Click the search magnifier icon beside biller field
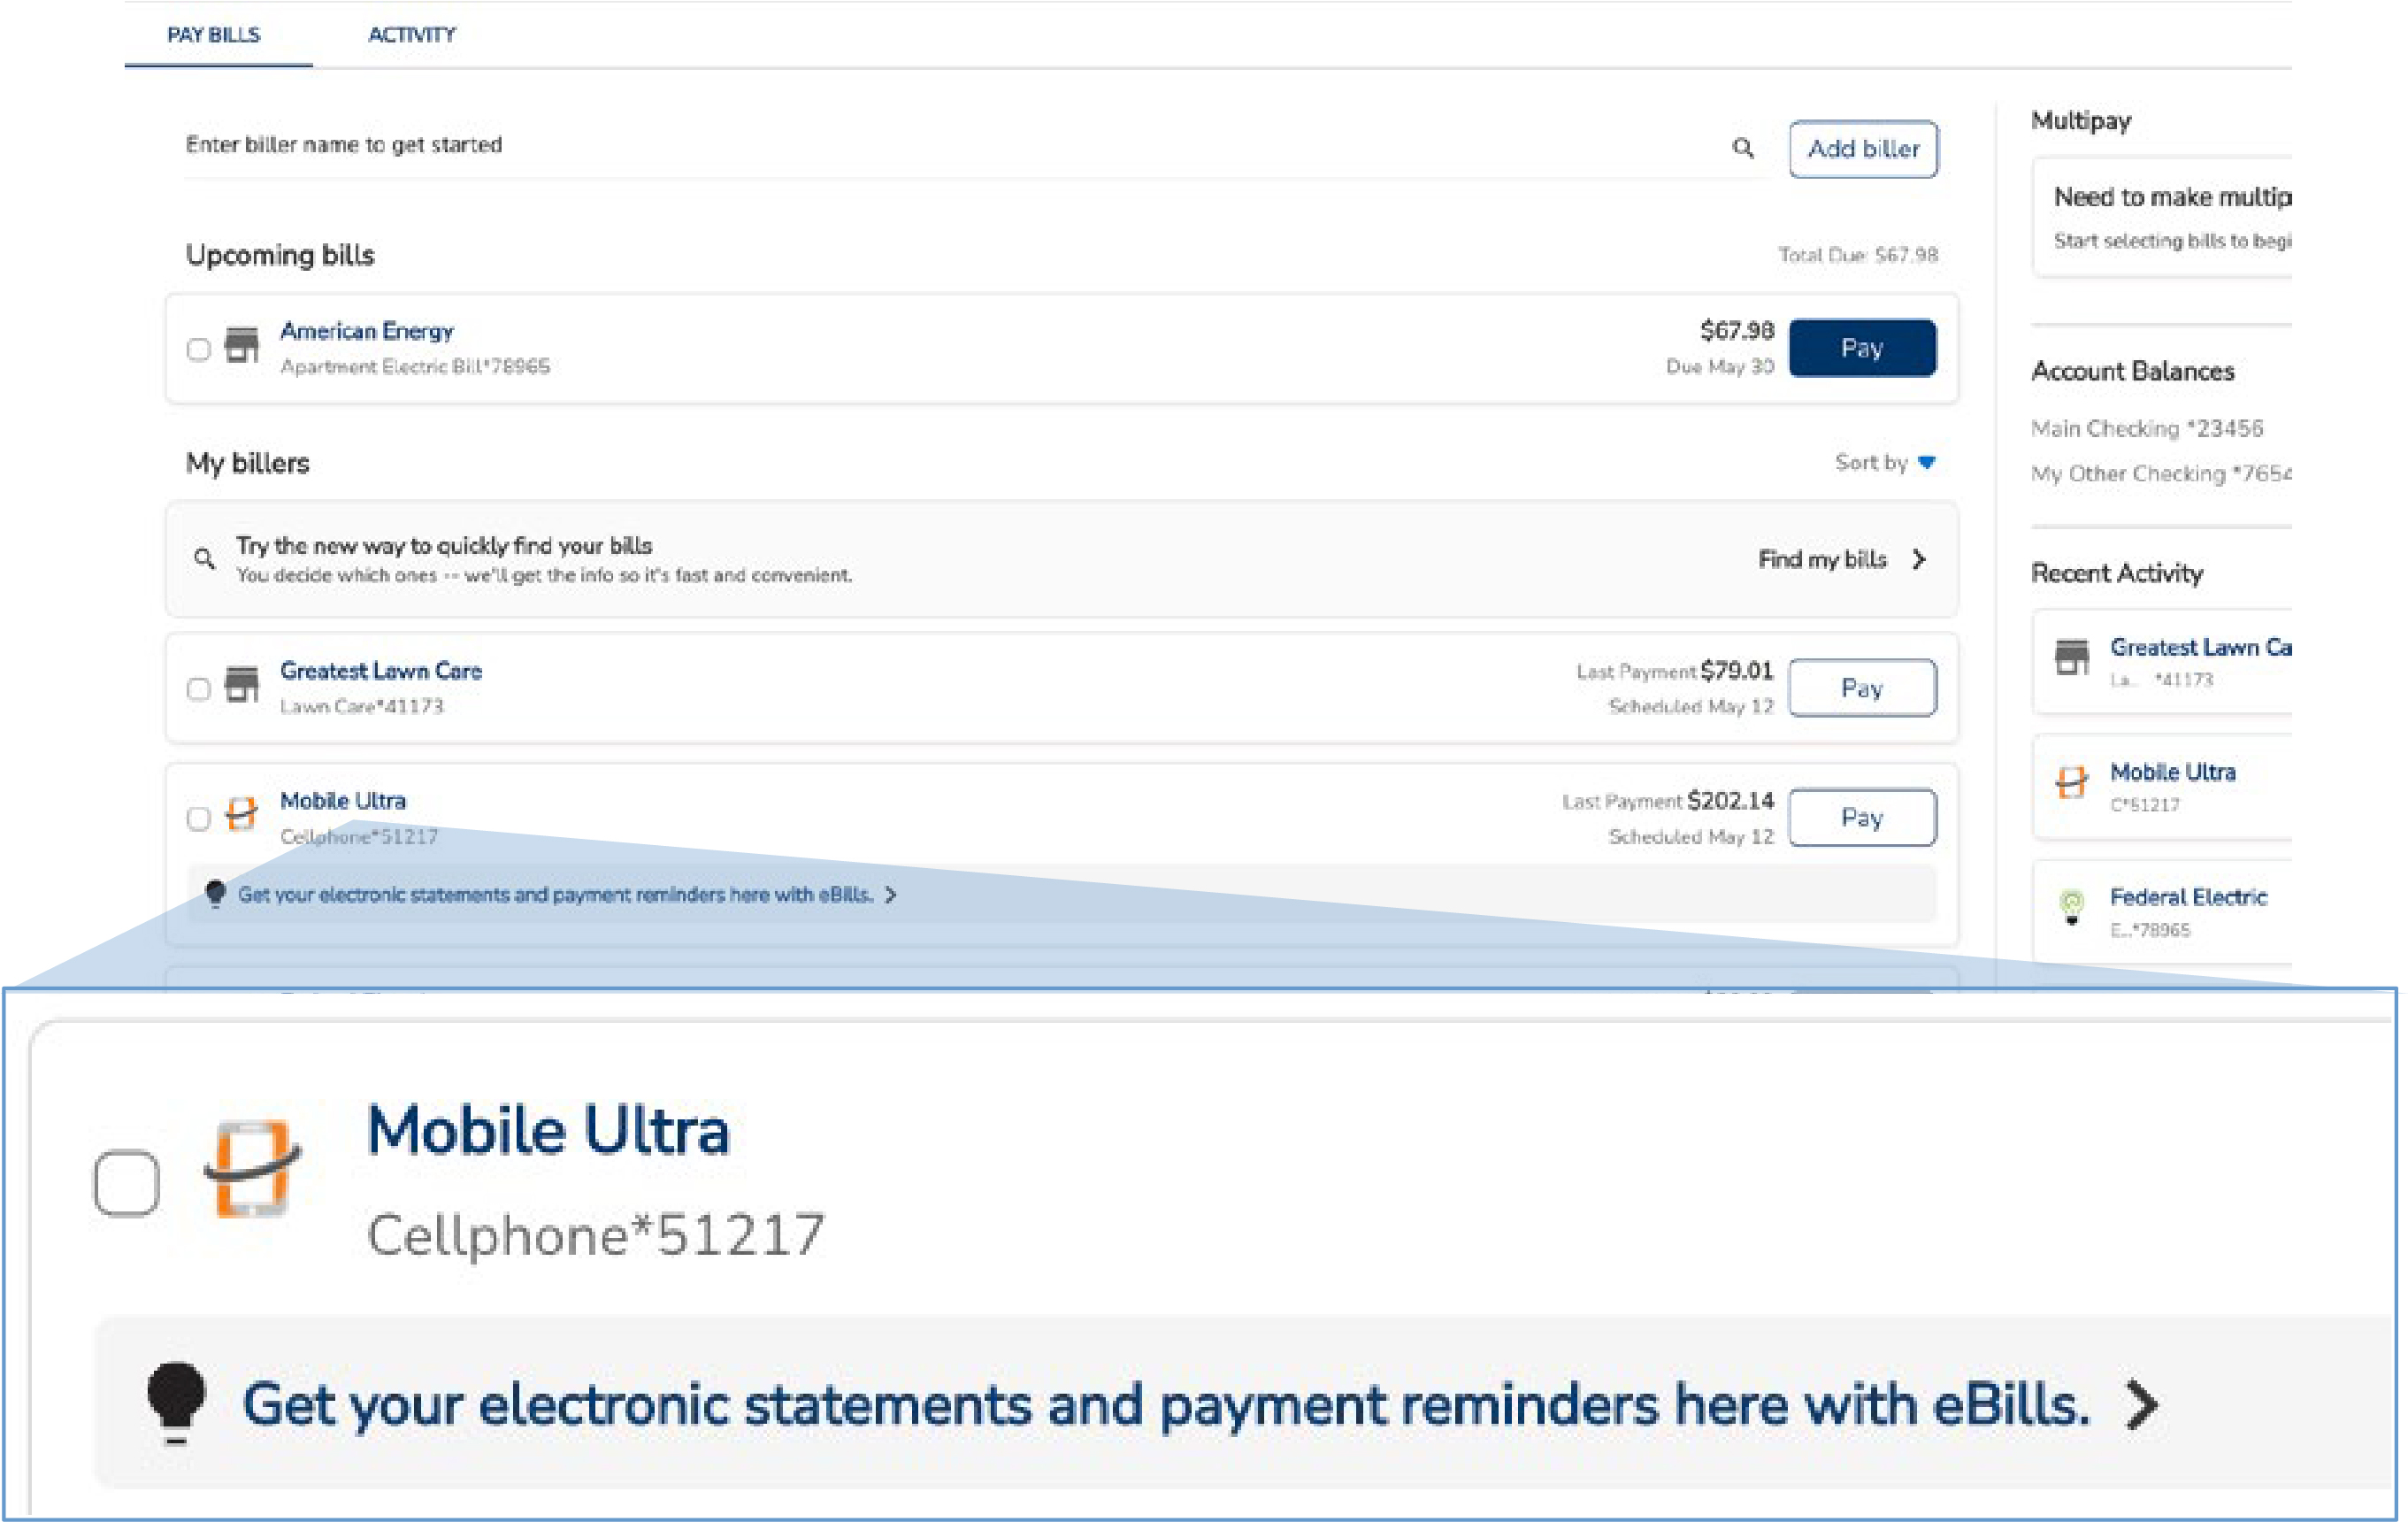This screenshot has width=2408, height=1522. (1743, 148)
